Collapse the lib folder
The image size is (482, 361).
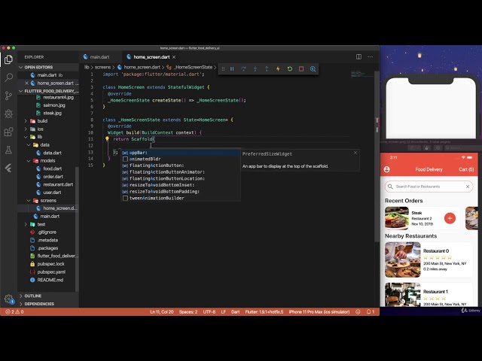pos(40,137)
